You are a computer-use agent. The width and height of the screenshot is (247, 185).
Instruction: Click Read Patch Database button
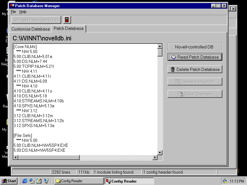pos(195,57)
